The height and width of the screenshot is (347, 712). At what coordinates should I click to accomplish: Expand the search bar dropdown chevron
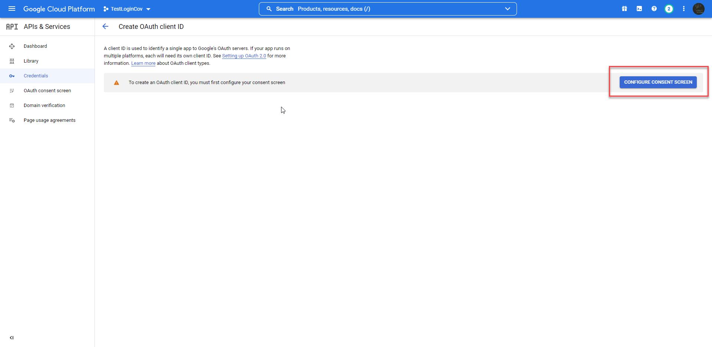click(x=507, y=9)
